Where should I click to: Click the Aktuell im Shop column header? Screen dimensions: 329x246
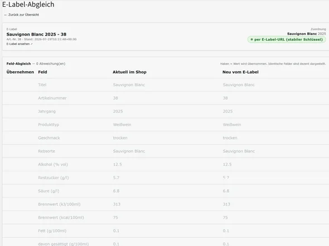(x=129, y=72)
